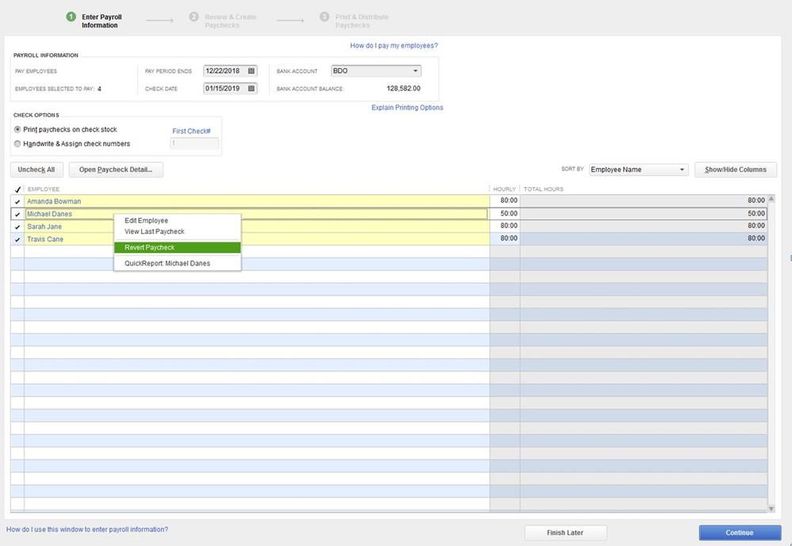Click the step 1 Enter Payroll Information icon
The image size is (792, 546).
pyautogui.click(x=71, y=17)
